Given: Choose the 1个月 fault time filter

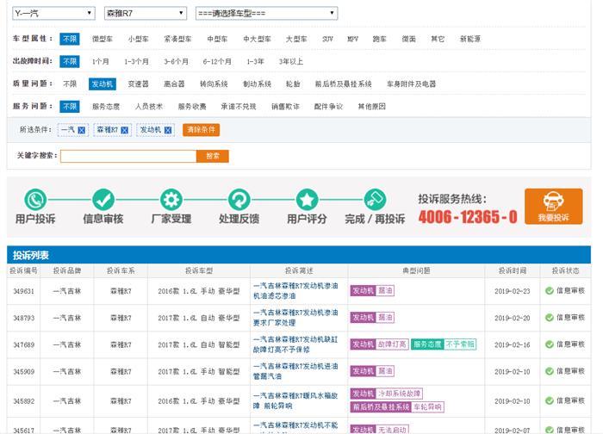Looking at the screenshot, I should (101, 61).
